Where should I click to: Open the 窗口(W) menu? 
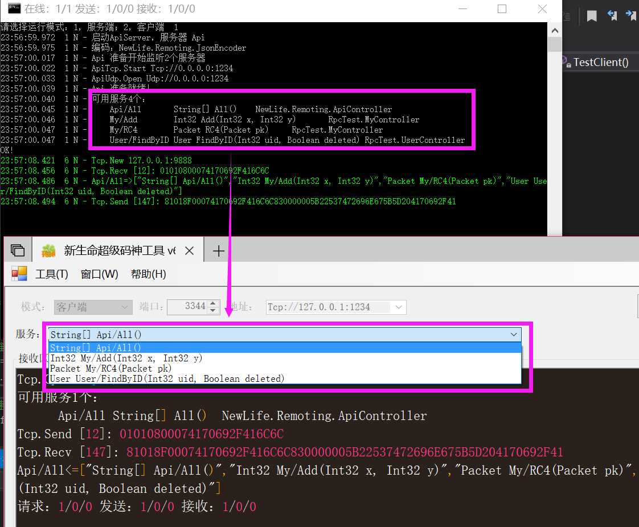pyautogui.click(x=100, y=274)
